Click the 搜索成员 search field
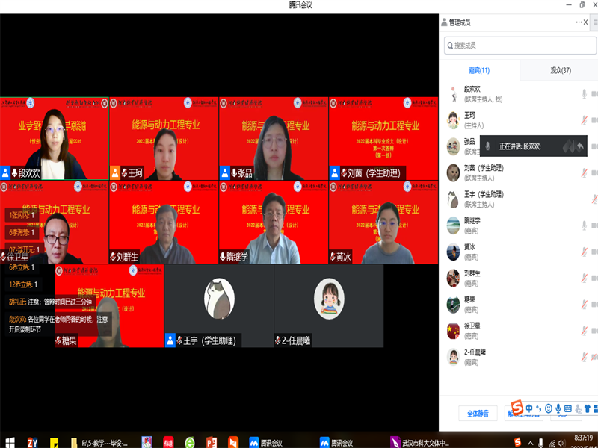 [x=520, y=46]
